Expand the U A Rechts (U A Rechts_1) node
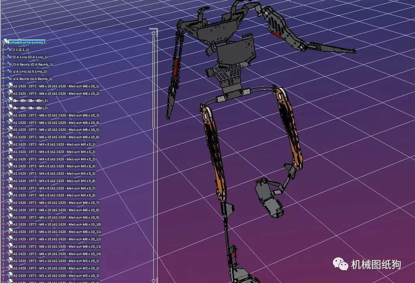Viewport: 415px width, 283px height. click(3, 78)
